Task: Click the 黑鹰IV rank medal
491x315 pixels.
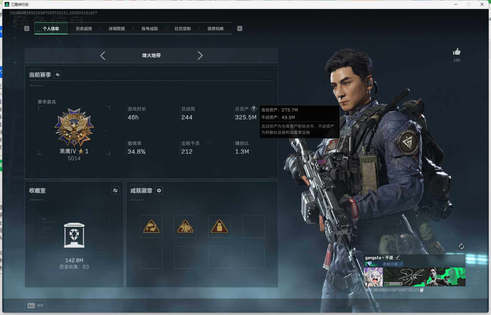Action: tap(74, 127)
